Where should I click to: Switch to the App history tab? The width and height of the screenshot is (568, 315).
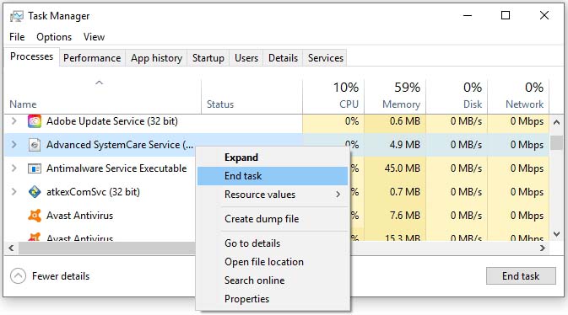pyautogui.click(x=156, y=58)
